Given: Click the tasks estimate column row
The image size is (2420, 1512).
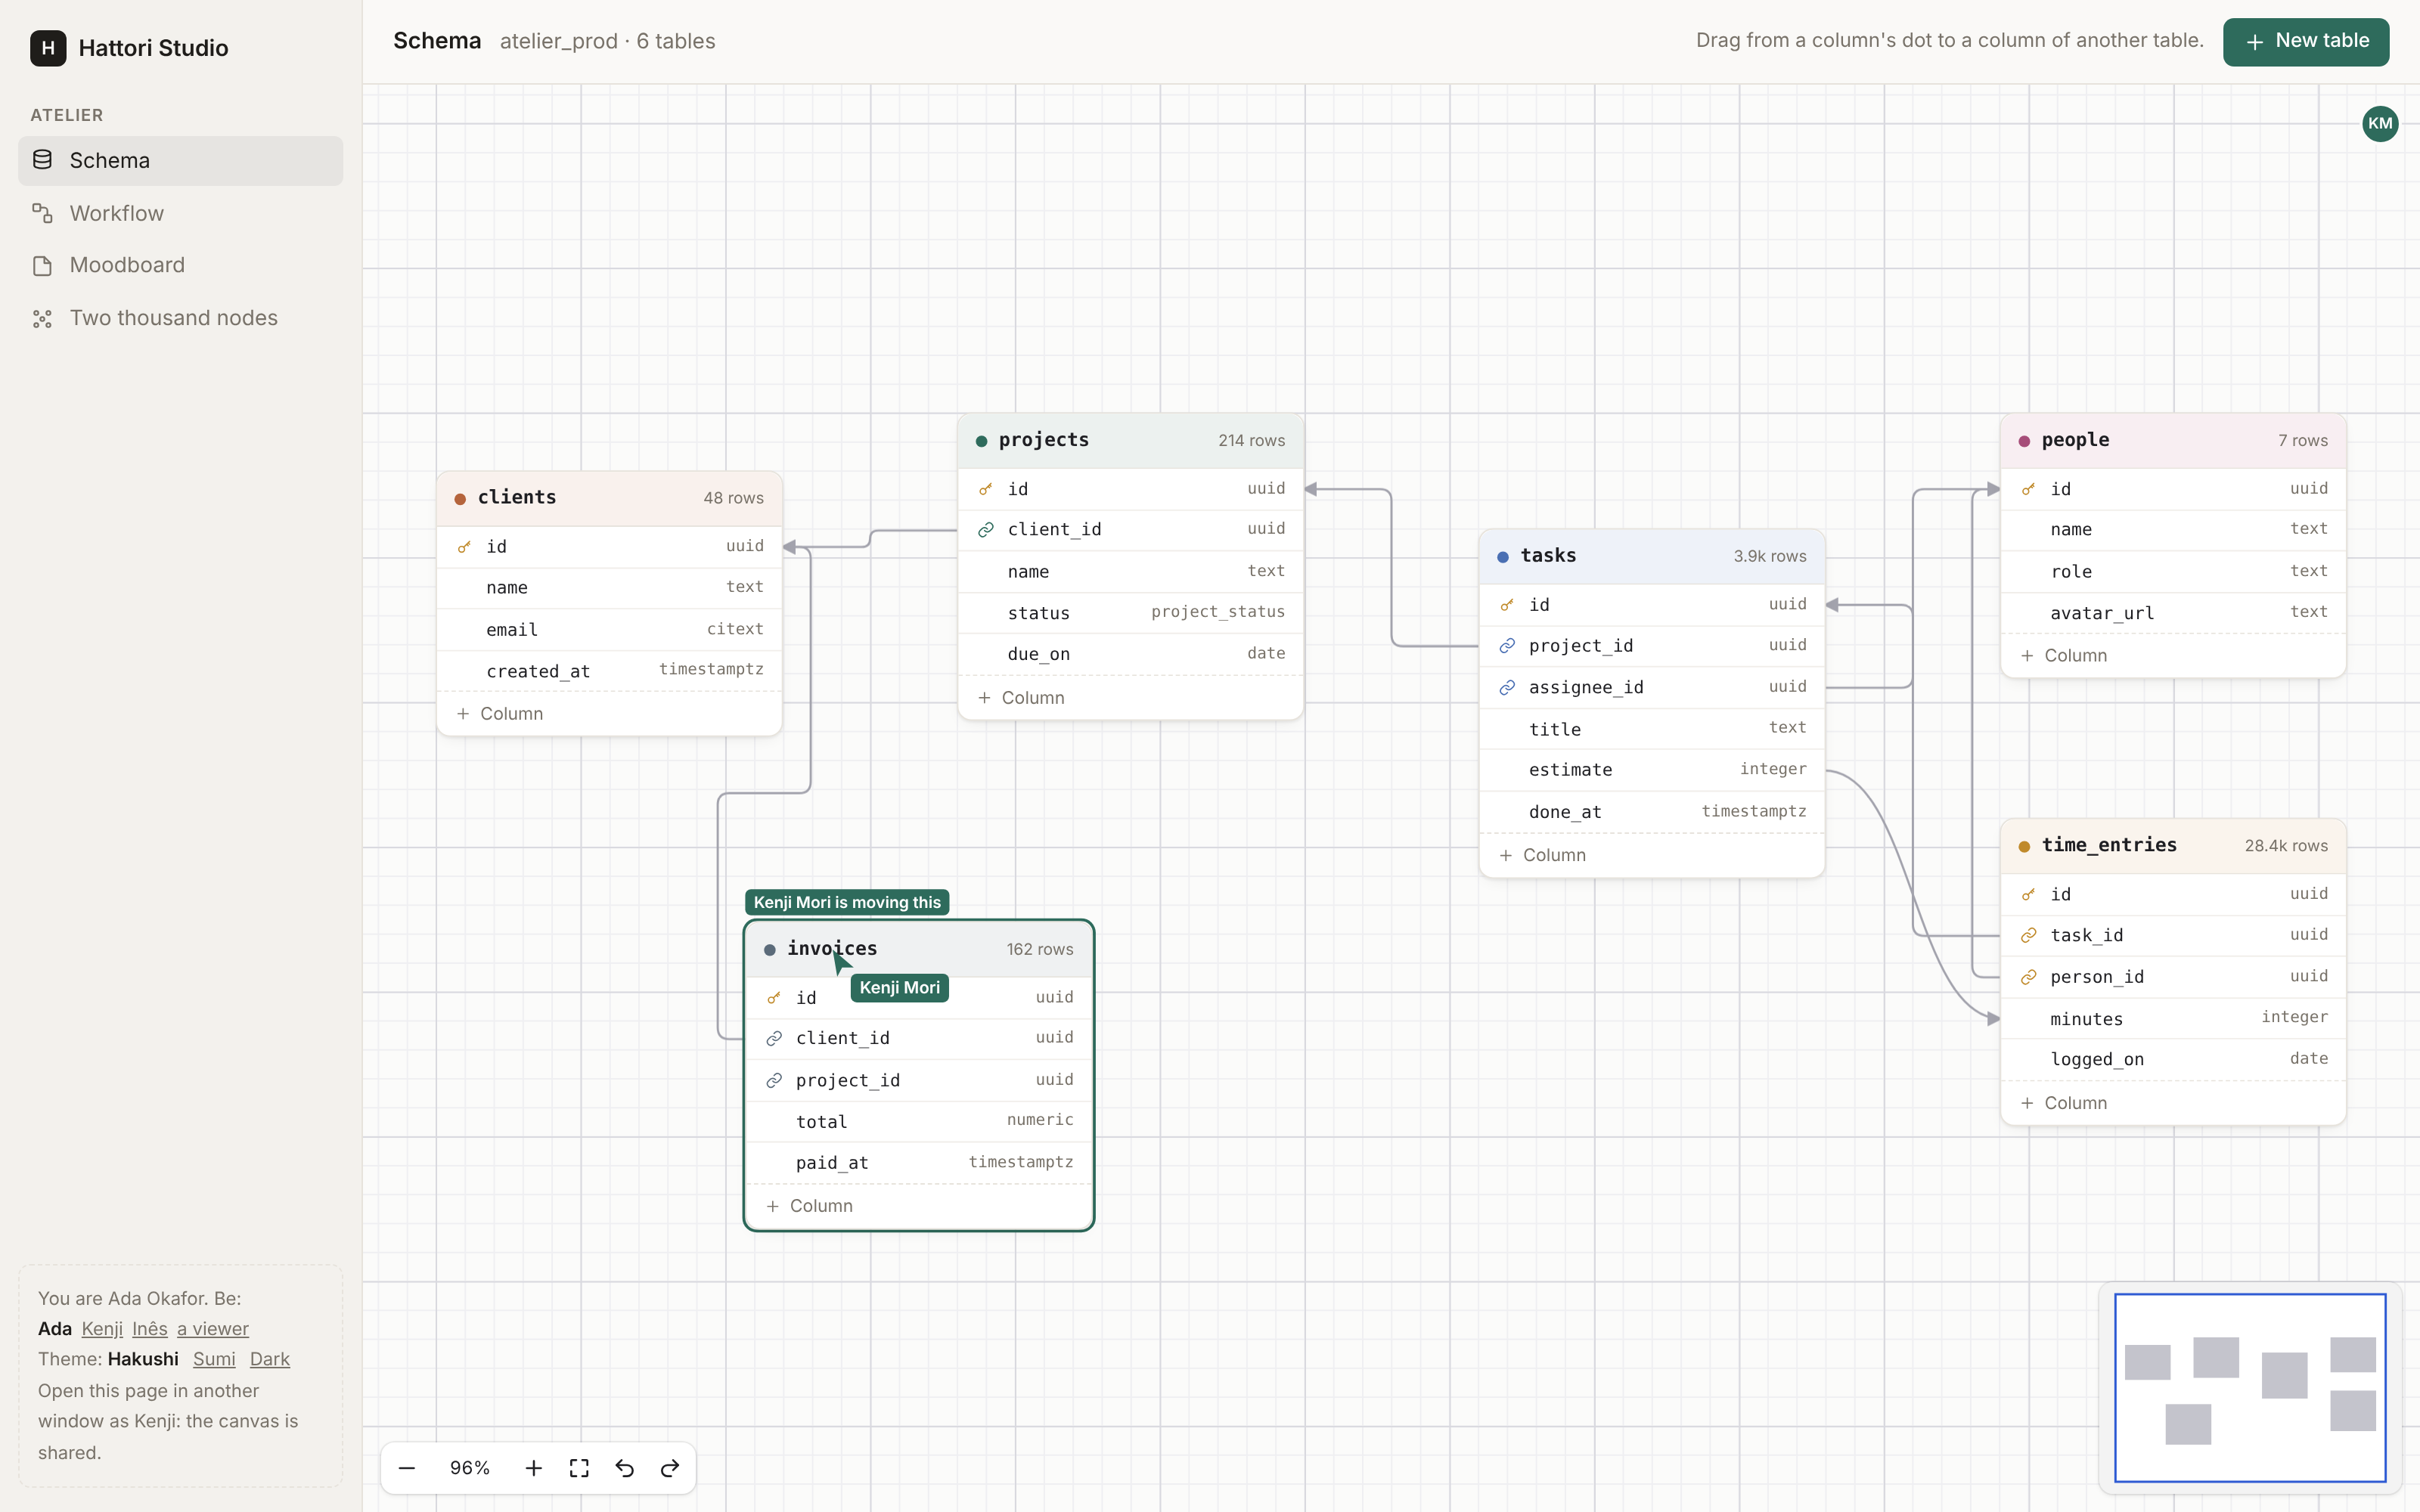Looking at the screenshot, I should tap(1652, 770).
